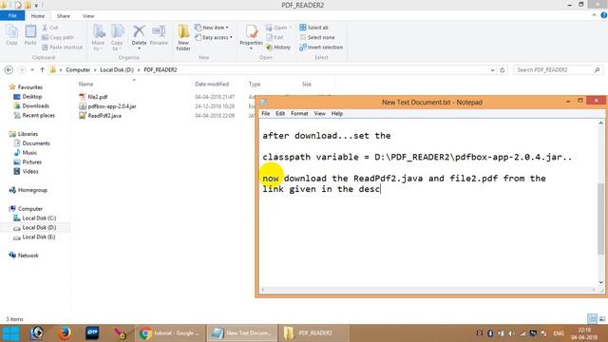This screenshot has height=342, width=608.
Task: Open Notepad's Help menu
Action: [337, 113]
